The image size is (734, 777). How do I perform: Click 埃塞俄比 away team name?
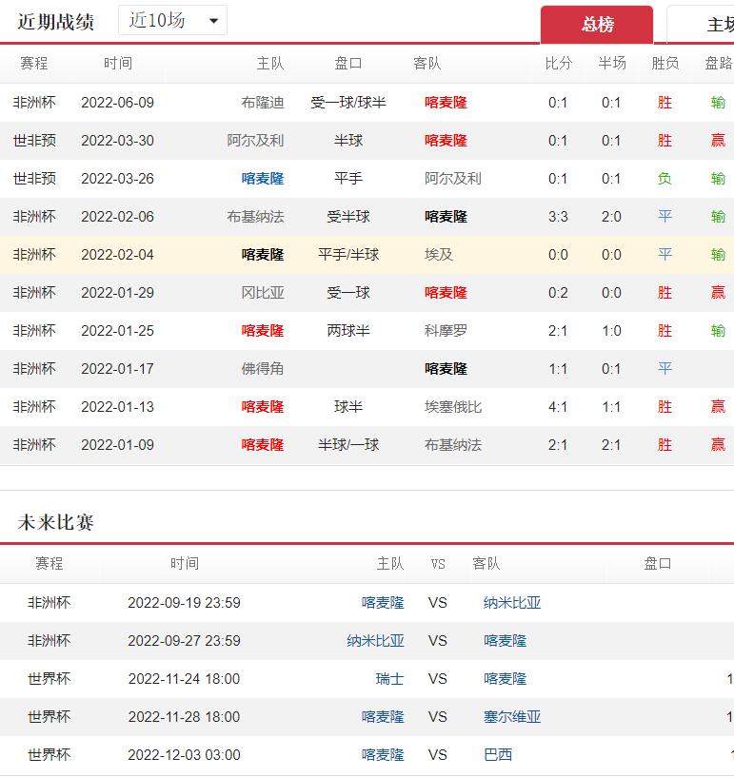coord(453,407)
